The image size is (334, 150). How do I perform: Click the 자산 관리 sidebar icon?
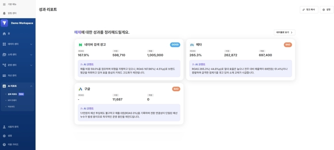[4, 75]
